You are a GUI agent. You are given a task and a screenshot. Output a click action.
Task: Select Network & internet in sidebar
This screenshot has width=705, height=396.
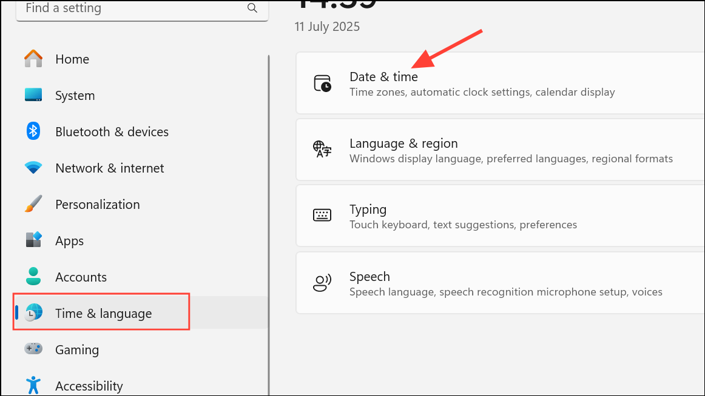point(140,168)
